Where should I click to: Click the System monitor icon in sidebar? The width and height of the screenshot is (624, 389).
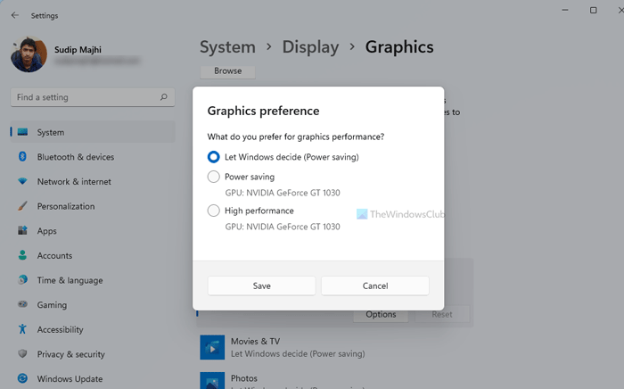(x=22, y=132)
